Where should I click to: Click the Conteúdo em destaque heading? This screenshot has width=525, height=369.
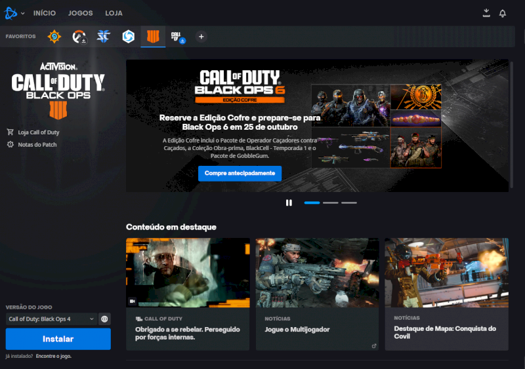click(x=171, y=227)
